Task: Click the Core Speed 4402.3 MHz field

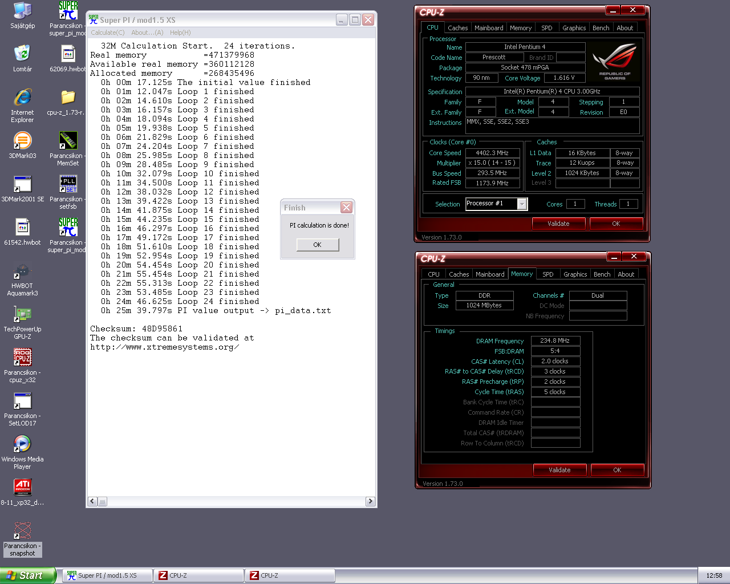Action: click(x=493, y=153)
